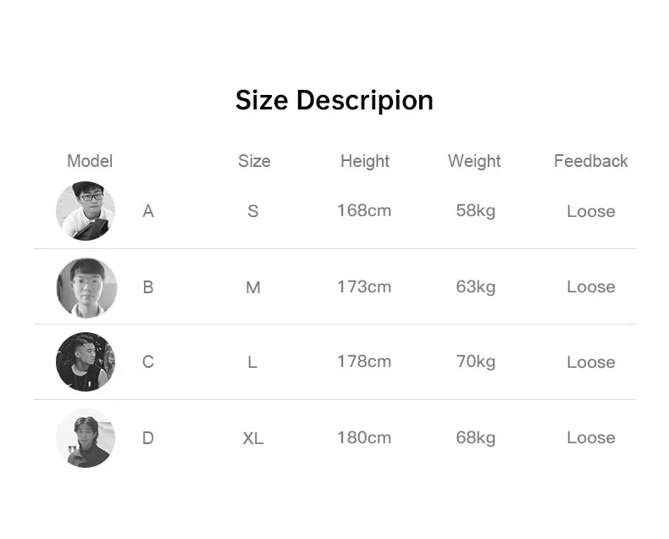Select size M in row B
The width and height of the screenshot is (669, 539).
coord(253,287)
